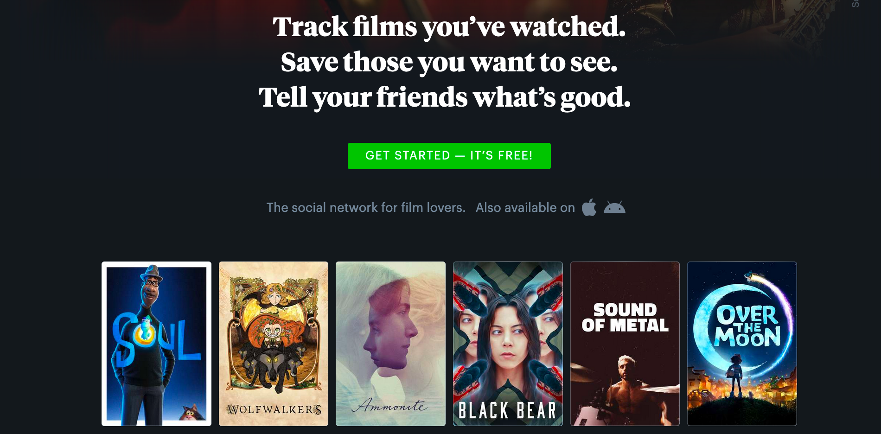This screenshot has height=434, width=881.
Task: Click the 'Also available on' text
Action: coord(525,208)
